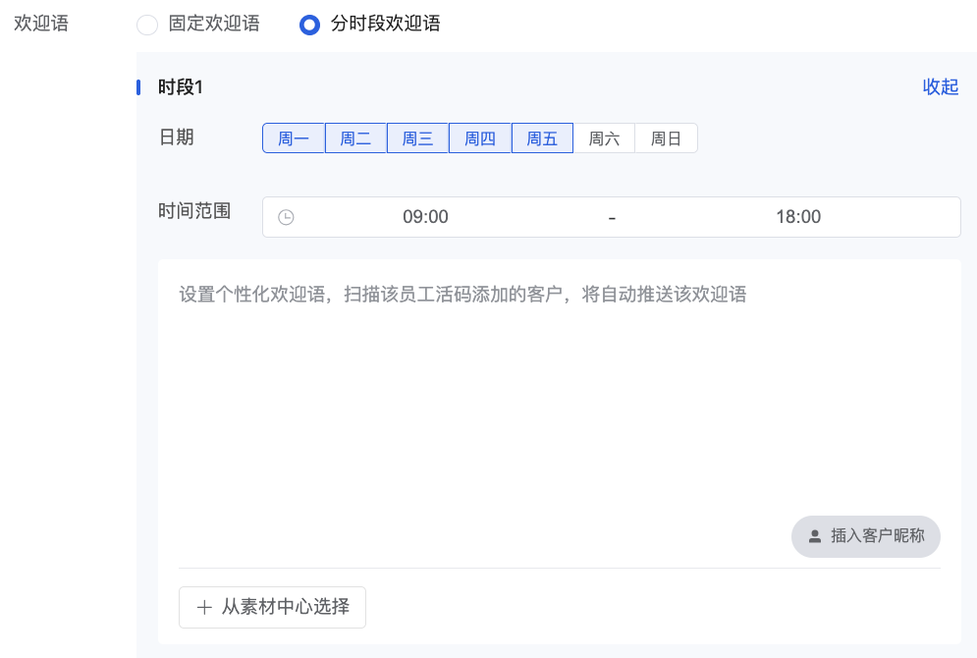The height and width of the screenshot is (658, 977).
Task: Click the 日期 label
Action: point(177,137)
